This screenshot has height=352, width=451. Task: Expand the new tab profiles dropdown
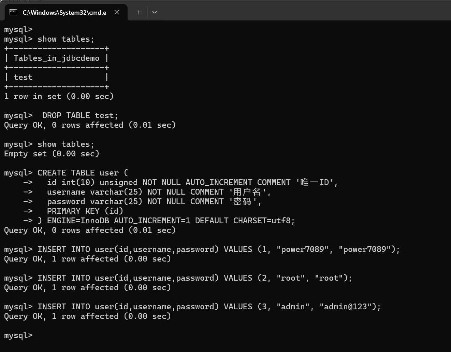point(155,12)
